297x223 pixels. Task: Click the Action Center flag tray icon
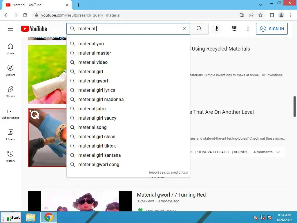pyautogui.click(x=270, y=217)
